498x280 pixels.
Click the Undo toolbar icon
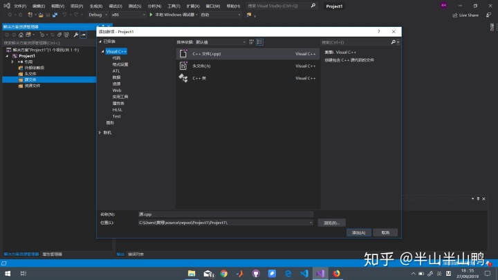(64, 15)
